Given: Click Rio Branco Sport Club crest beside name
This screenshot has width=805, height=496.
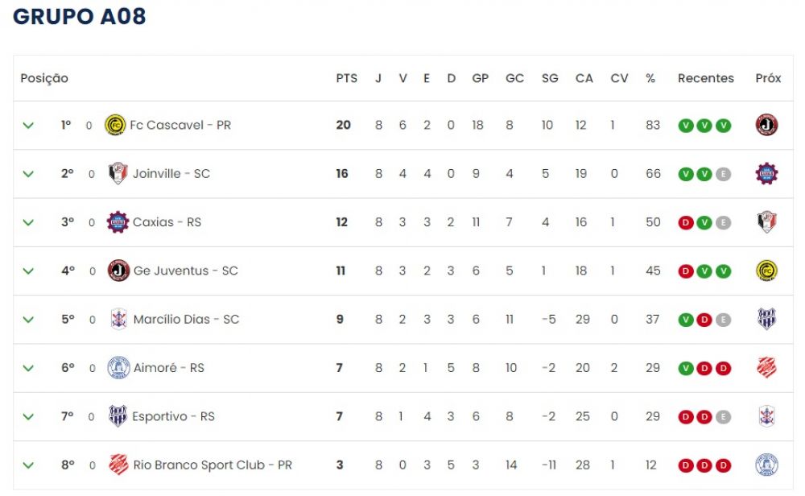Looking at the screenshot, I should click(x=118, y=465).
